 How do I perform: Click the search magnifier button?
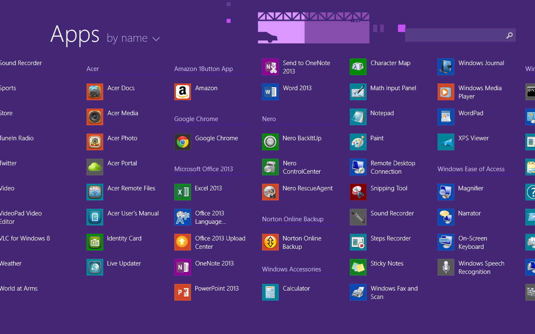coord(509,35)
